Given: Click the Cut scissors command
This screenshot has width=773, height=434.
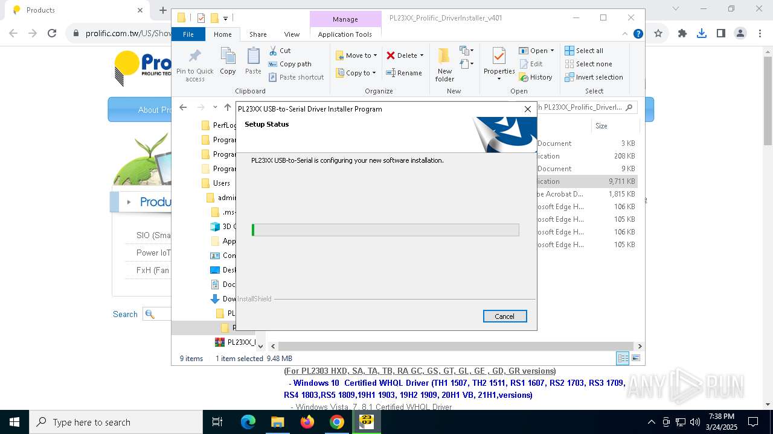Looking at the screenshot, I should pyautogui.click(x=280, y=51).
